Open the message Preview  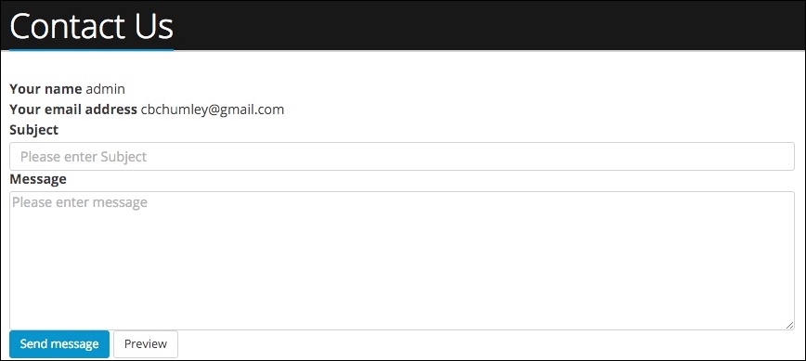click(x=146, y=344)
